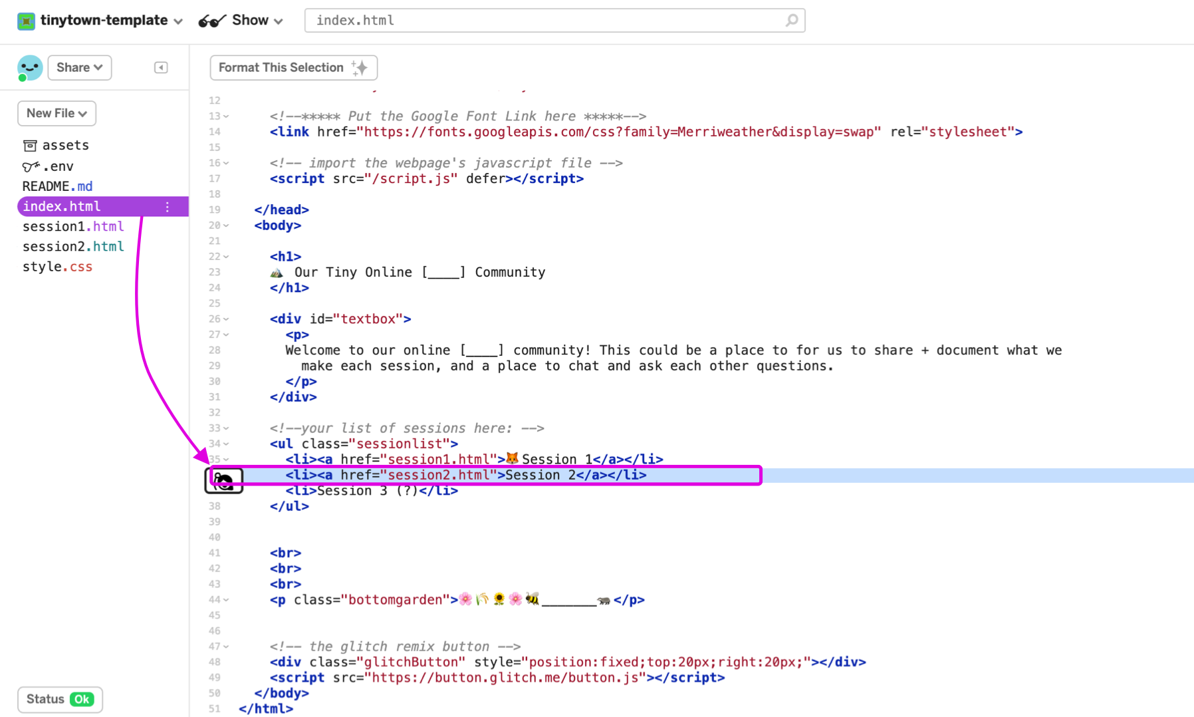Click the Status Ok button
Viewport: 1194px width, 717px height.
point(60,699)
